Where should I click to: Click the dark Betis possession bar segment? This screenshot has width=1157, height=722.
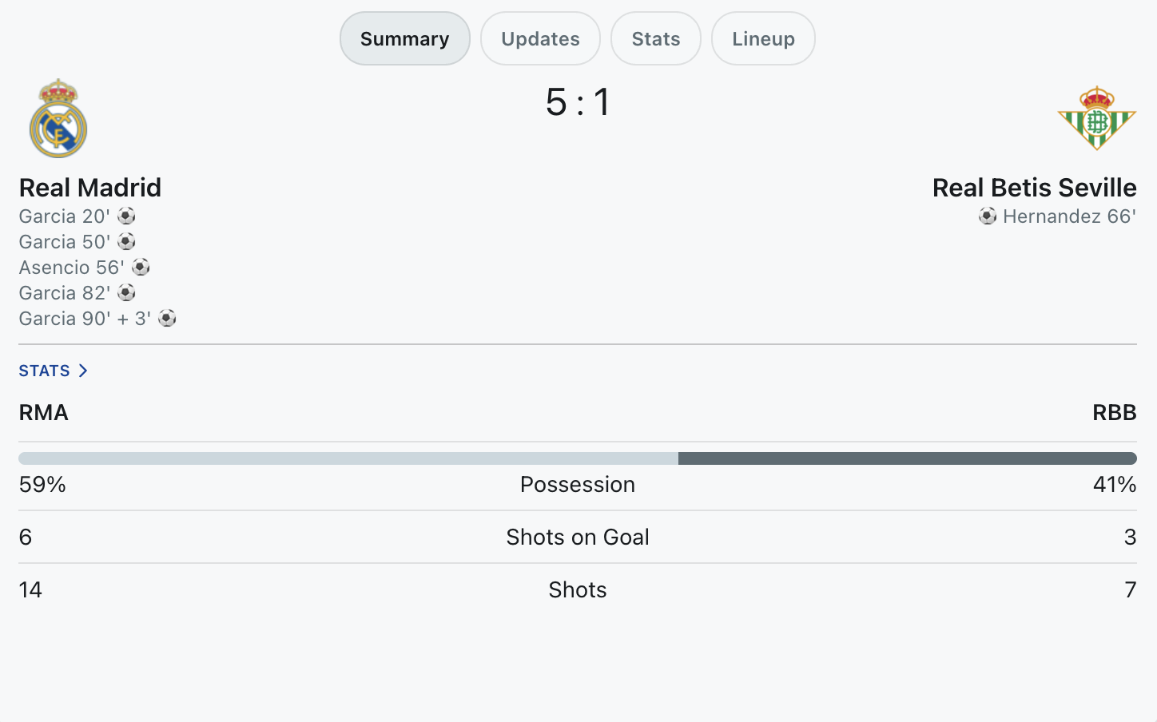tap(907, 458)
